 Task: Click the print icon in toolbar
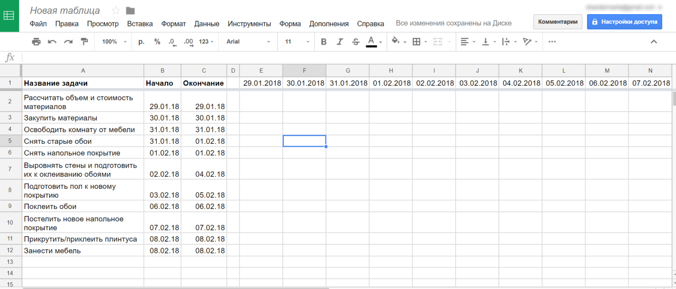[36, 42]
